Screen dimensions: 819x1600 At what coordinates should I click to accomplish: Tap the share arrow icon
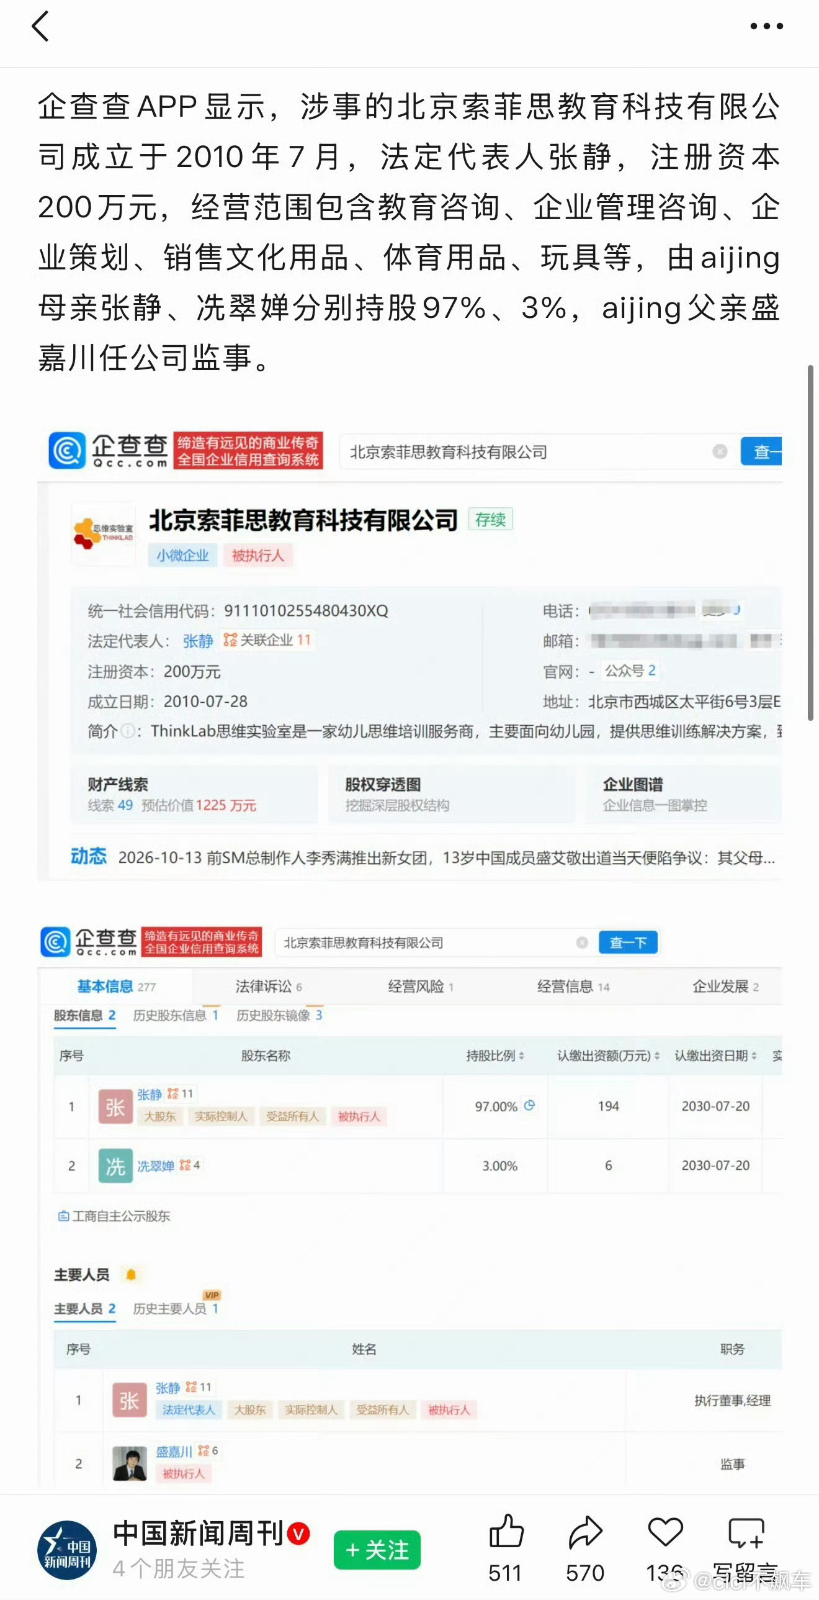tap(585, 1532)
